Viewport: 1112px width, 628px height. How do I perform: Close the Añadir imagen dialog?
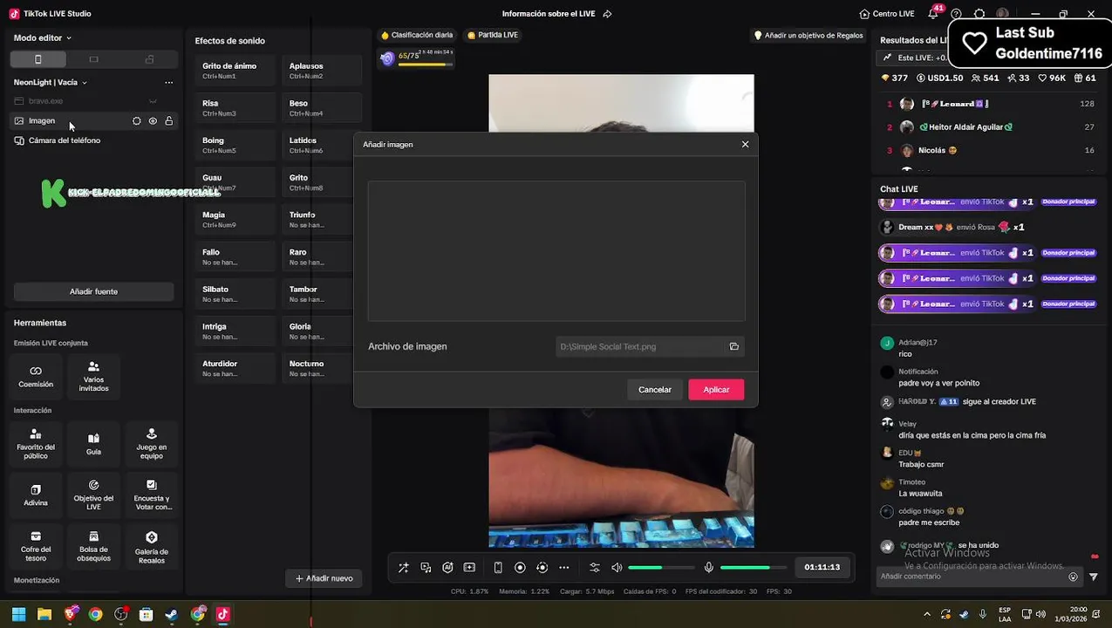745,144
